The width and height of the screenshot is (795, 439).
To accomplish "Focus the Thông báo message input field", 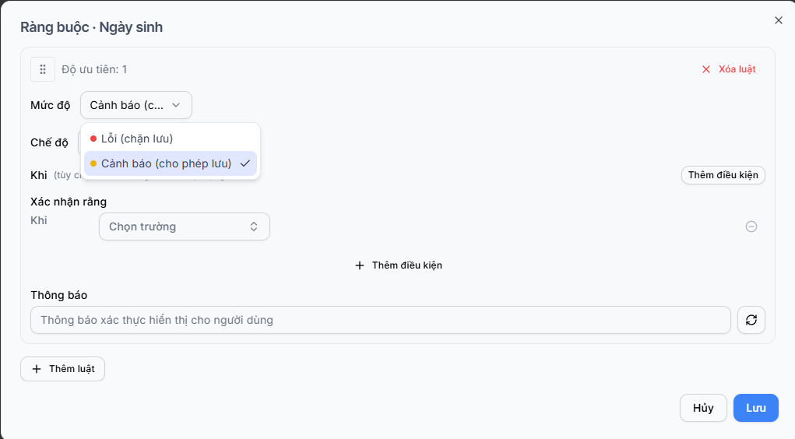I will 380,320.
